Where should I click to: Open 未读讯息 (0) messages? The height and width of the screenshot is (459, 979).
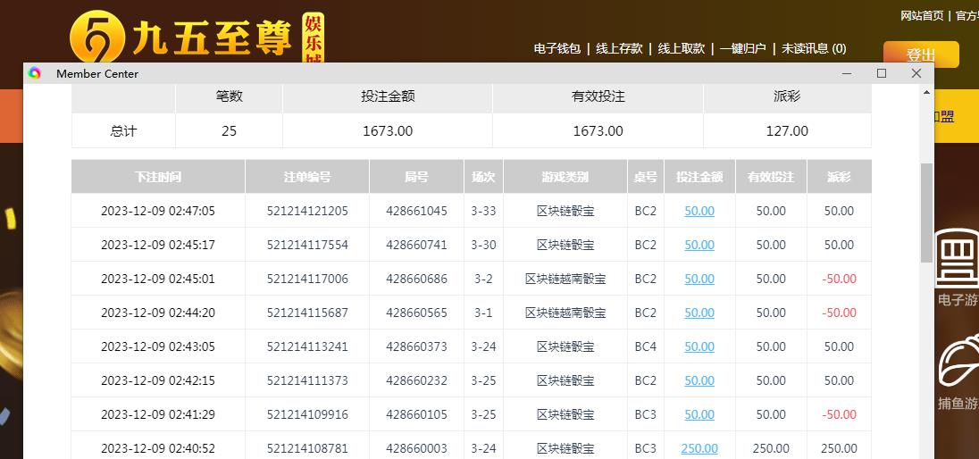point(814,48)
